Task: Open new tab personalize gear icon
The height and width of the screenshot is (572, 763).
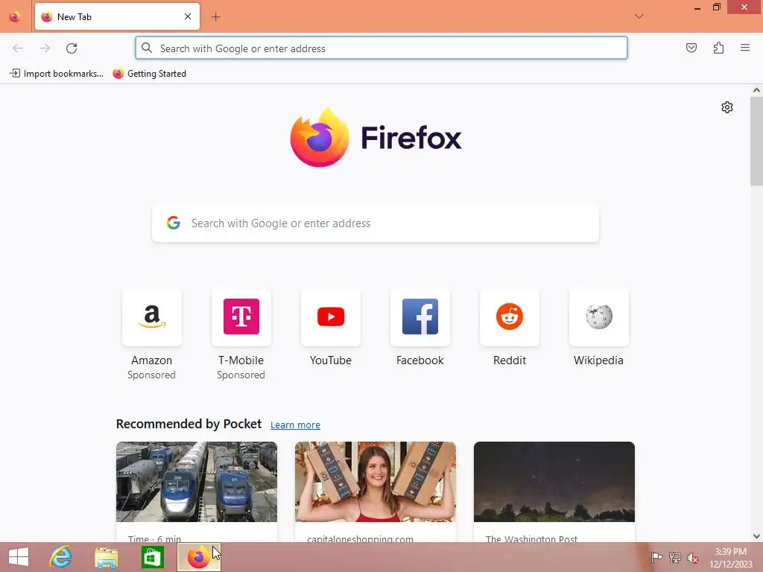Action: tap(727, 107)
